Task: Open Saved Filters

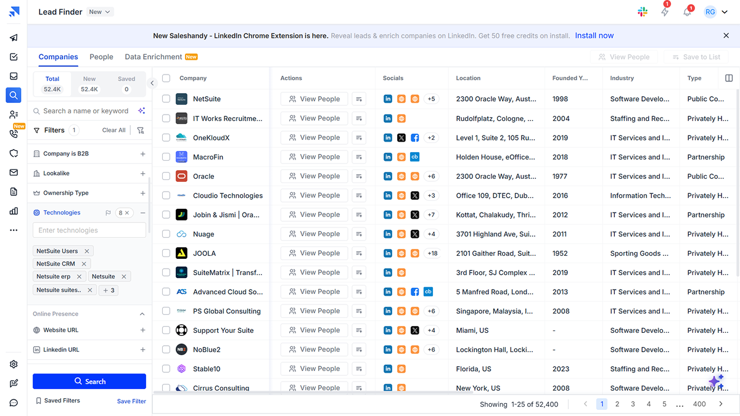Action: [x=58, y=401]
